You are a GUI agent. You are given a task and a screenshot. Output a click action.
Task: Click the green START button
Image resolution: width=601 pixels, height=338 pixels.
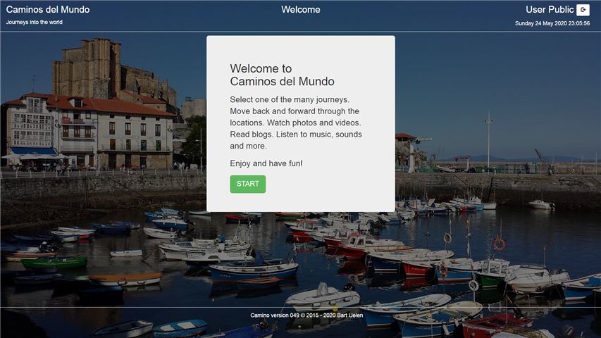tap(247, 184)
